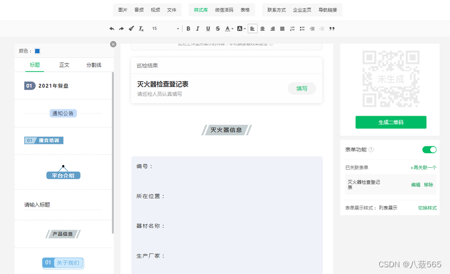Insert 微信活码
This screenshot has width=450, height=274.
pos(224,10)
